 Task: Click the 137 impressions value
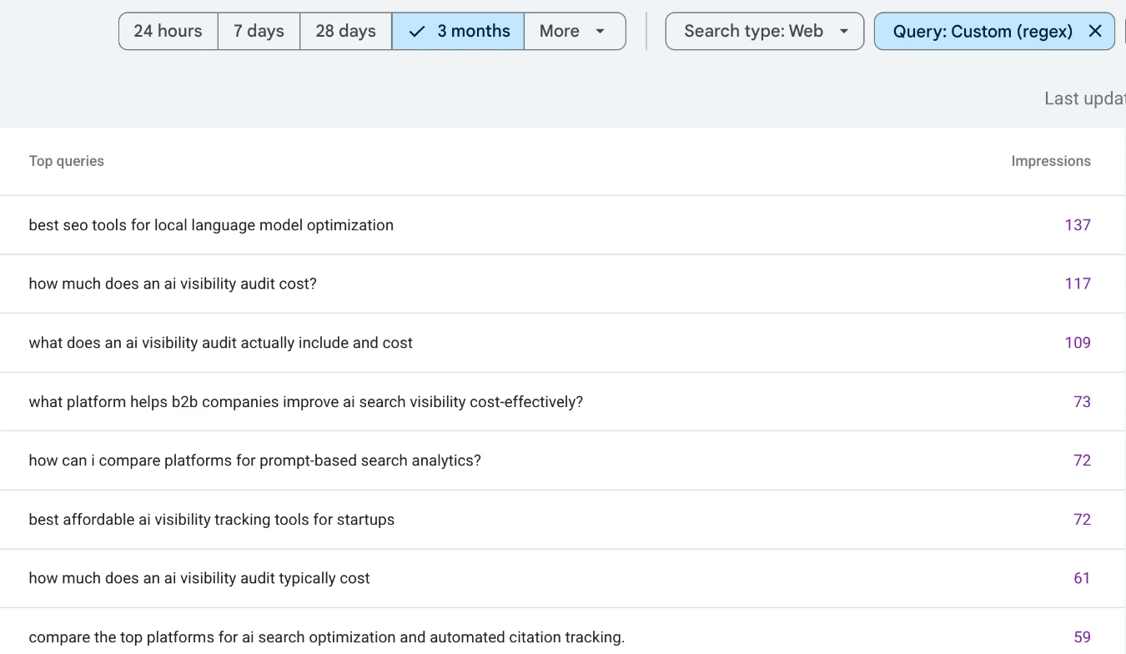(1078, 225)
